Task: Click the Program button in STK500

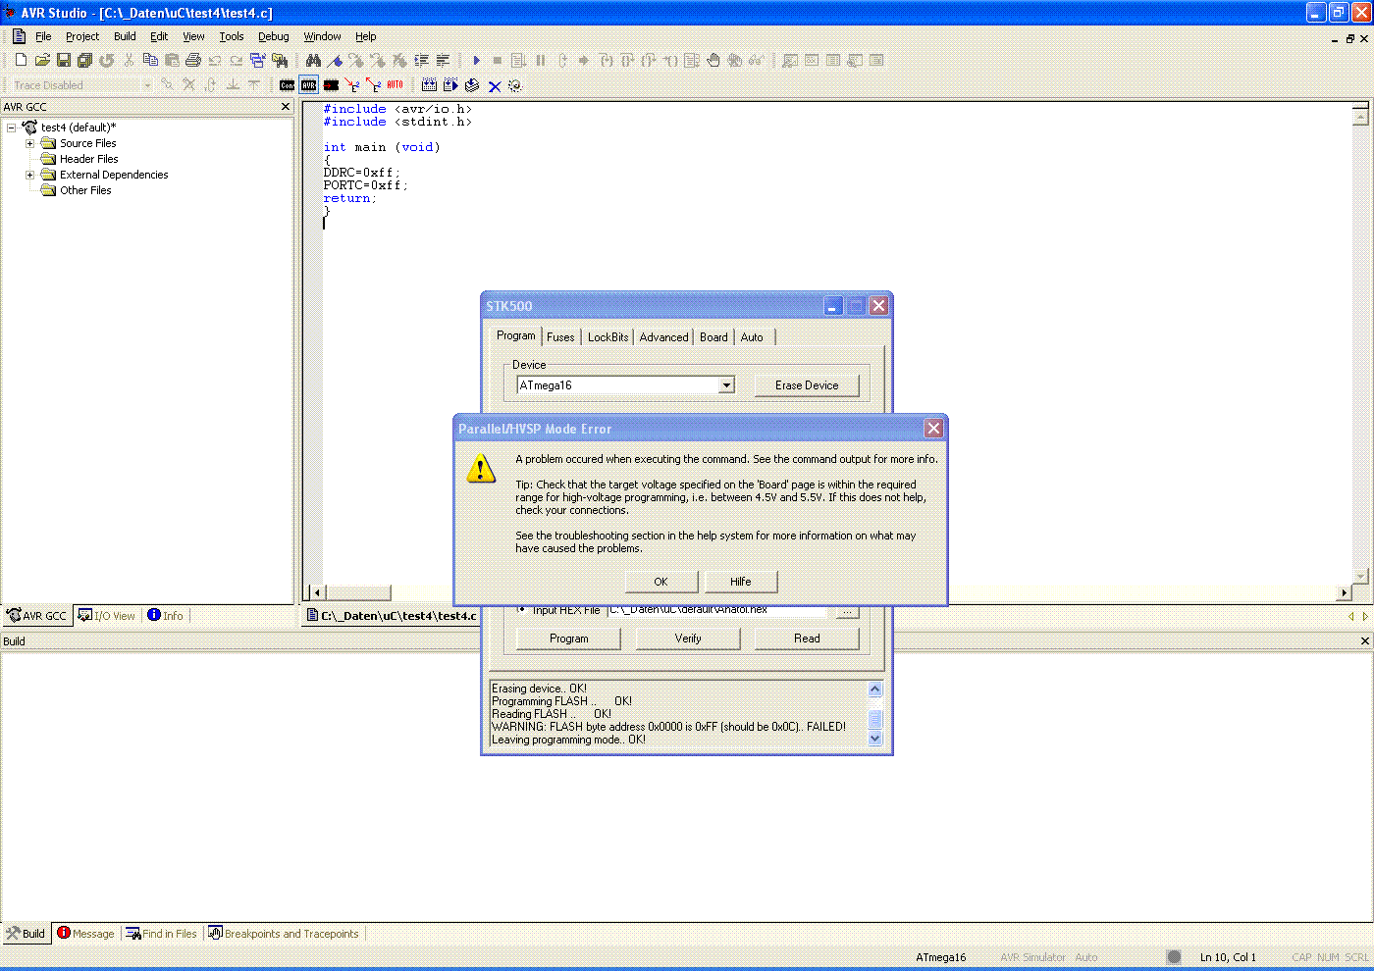Action: tap(569, 639)
